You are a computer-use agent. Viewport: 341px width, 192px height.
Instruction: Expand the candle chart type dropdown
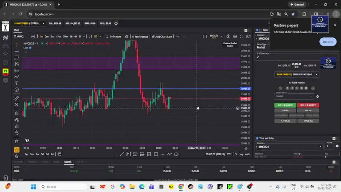point(100,37)
